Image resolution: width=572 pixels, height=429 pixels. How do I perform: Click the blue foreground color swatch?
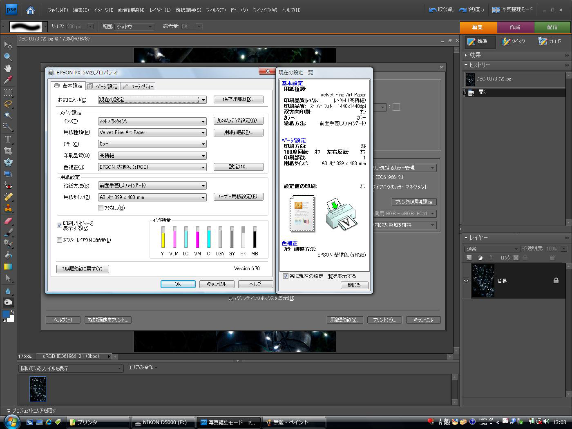pos(6,314)
